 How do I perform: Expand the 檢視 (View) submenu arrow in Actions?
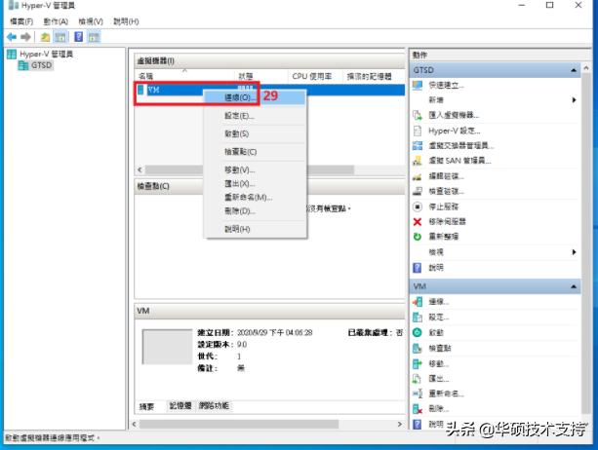click(574, 252)
